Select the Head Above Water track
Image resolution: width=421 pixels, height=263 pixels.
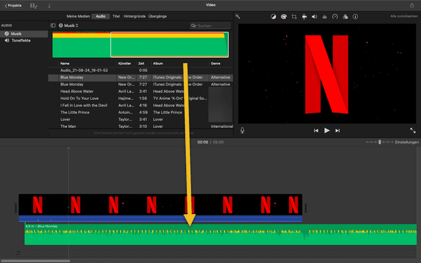[x=140, y=91]
